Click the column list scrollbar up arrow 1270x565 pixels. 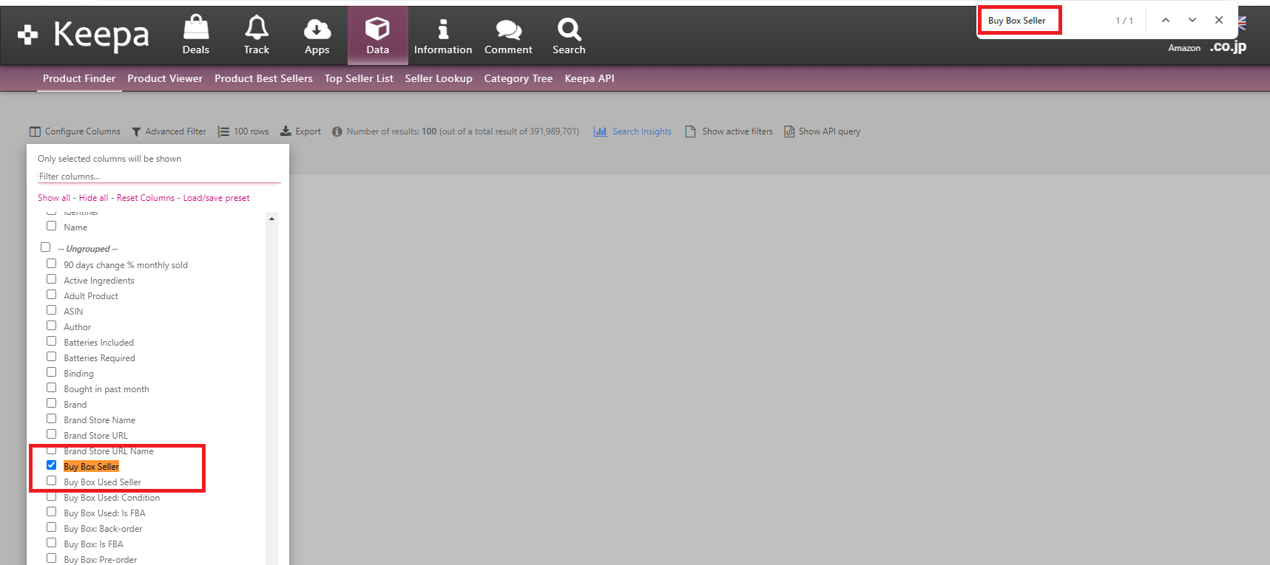click(272, 219)
